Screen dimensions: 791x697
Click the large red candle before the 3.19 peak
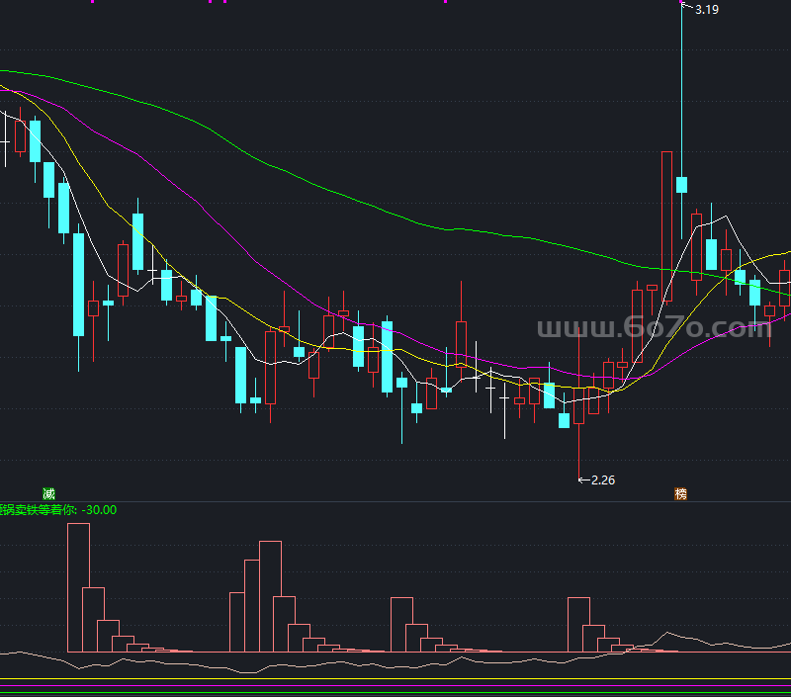click(666, 226)
